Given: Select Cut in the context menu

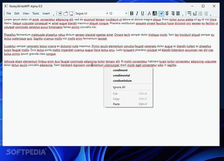Looking at the screenshot, I should click(x=128, y=94).
